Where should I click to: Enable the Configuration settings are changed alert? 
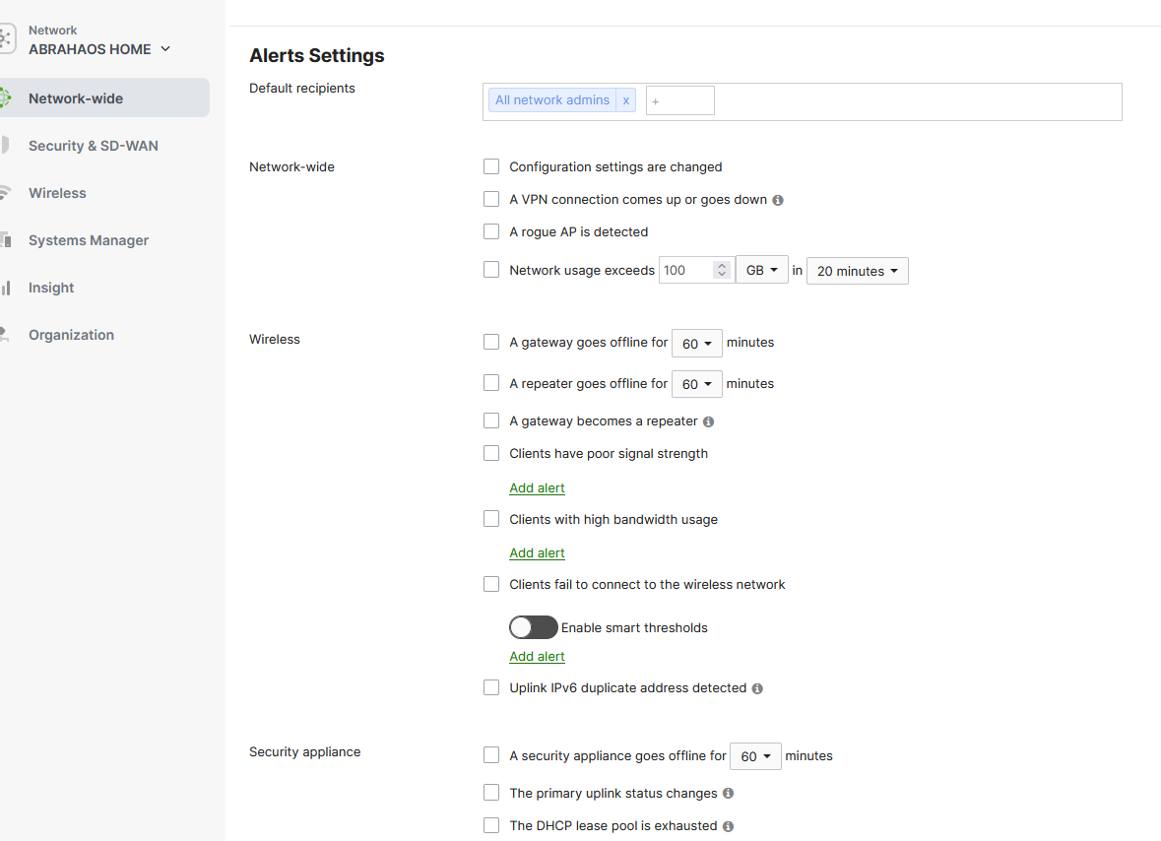(491, 166)
